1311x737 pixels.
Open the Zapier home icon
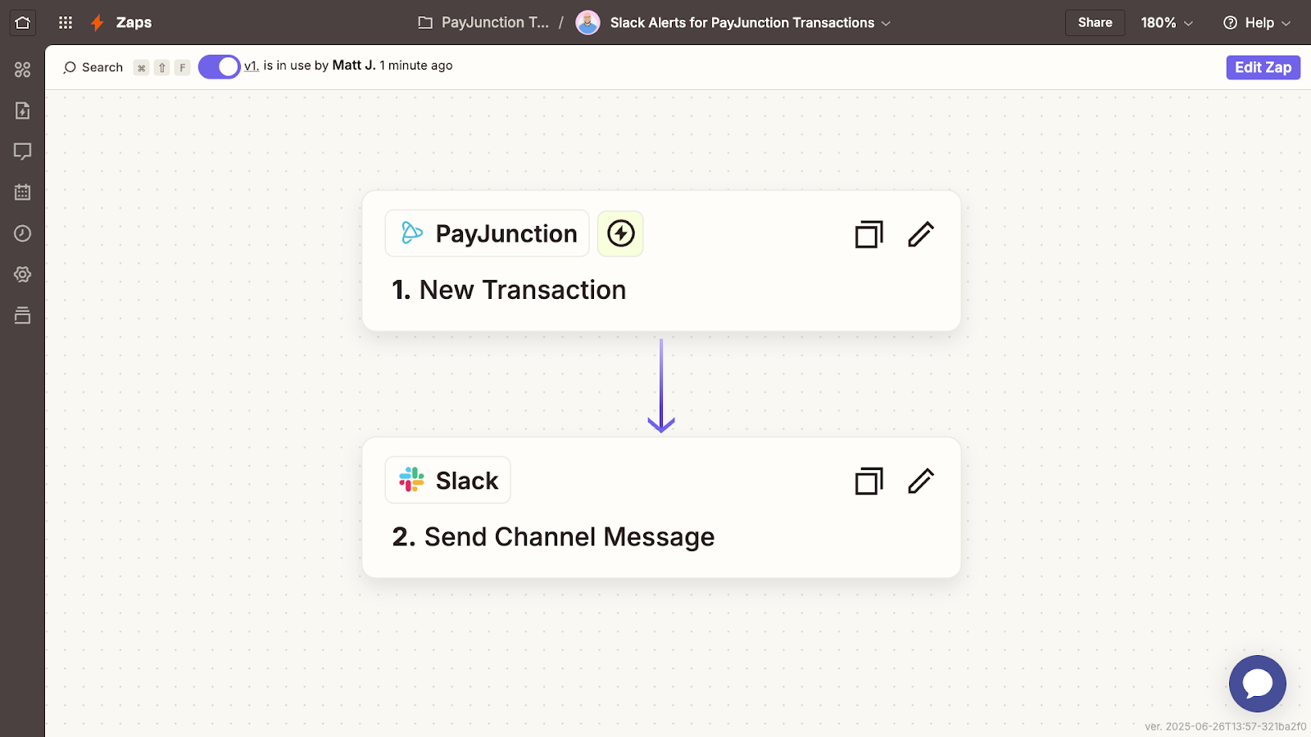[x=22, y=23]
